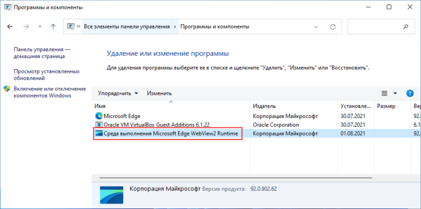
Task: Click the shield icon beside Windows components link
Action: click(7, 89)
